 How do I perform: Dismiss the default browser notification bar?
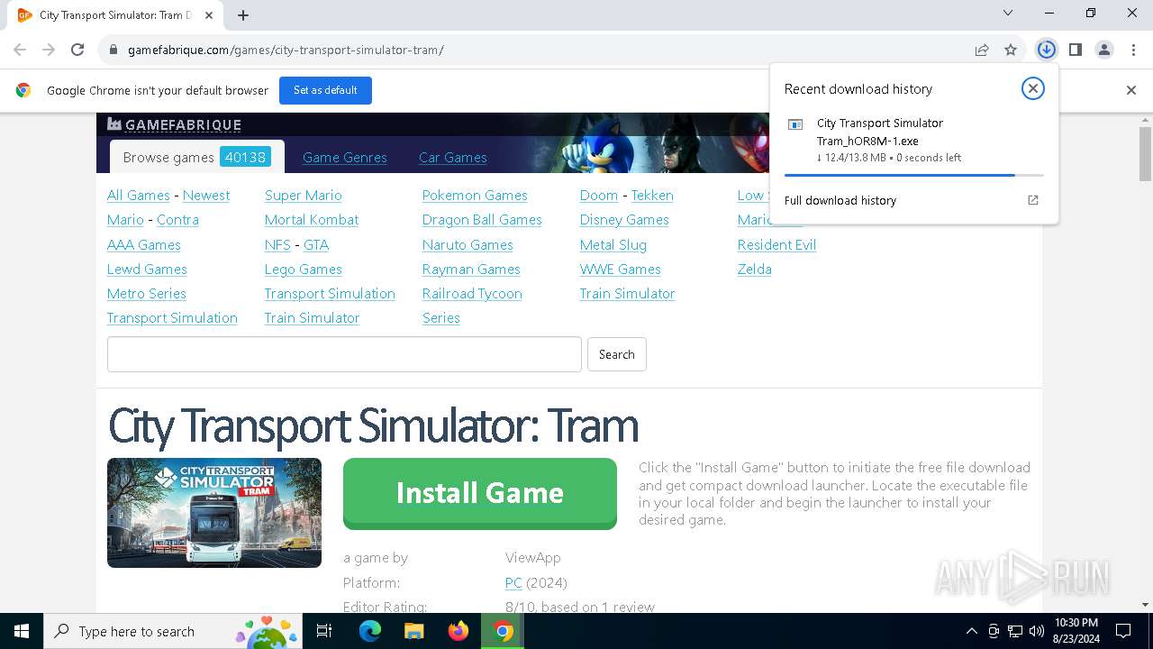[x=1131, y=90]
